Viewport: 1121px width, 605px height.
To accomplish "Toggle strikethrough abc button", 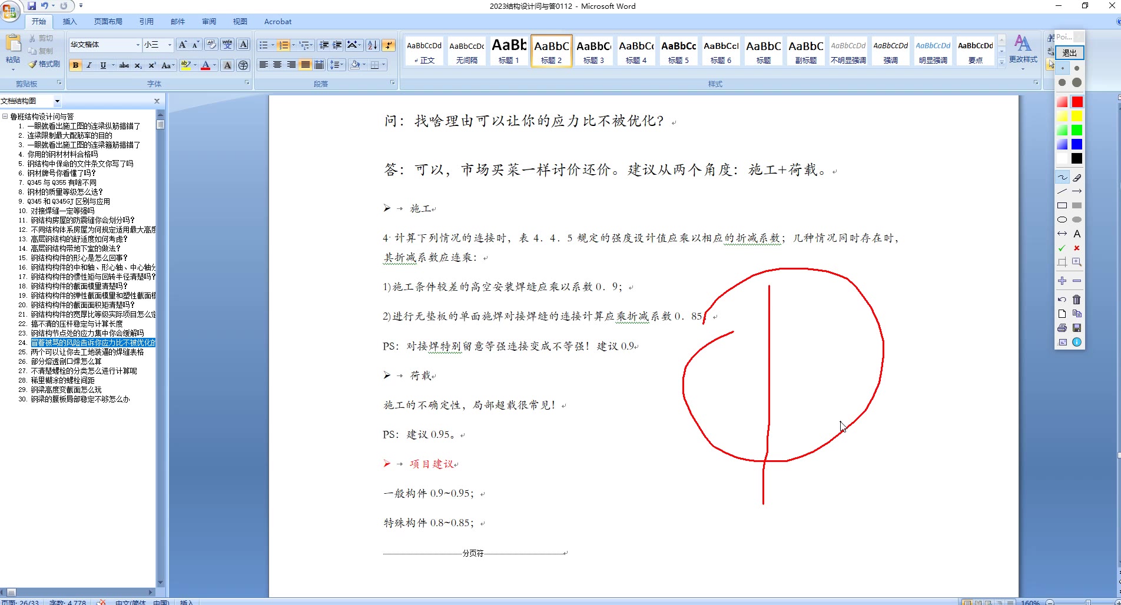I will [x=124, y=65].
